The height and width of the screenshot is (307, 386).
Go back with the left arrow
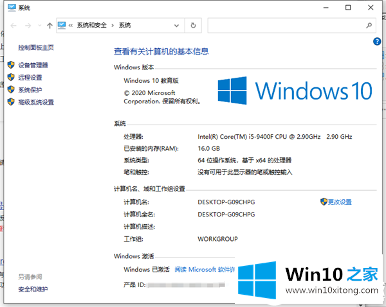click(x=14, y=25)
